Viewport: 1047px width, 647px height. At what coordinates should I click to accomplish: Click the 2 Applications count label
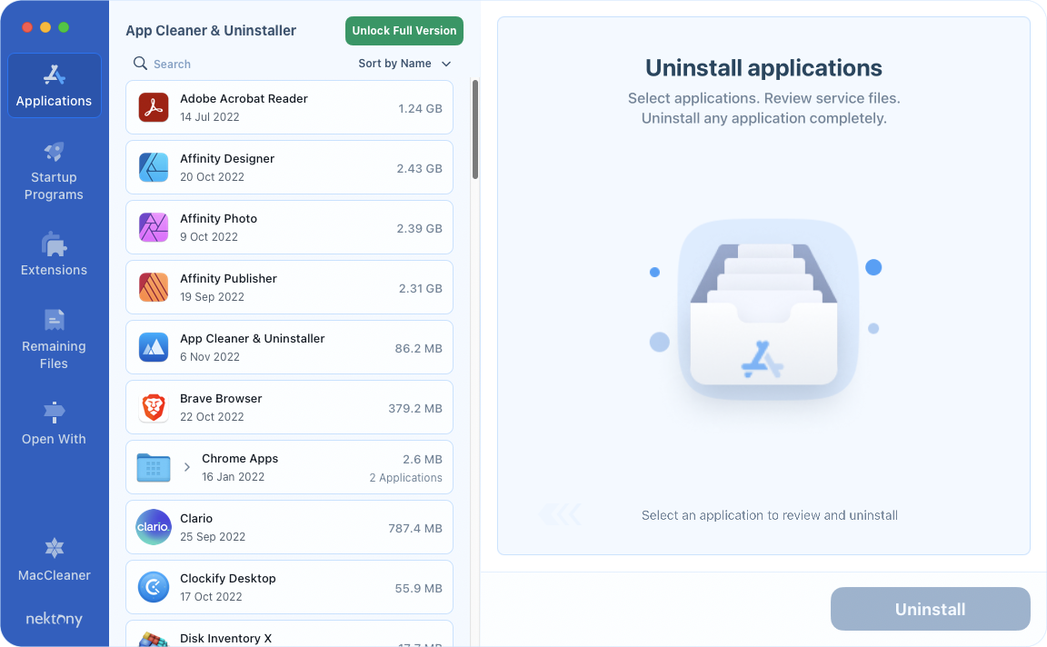click(x=406, y=478)
